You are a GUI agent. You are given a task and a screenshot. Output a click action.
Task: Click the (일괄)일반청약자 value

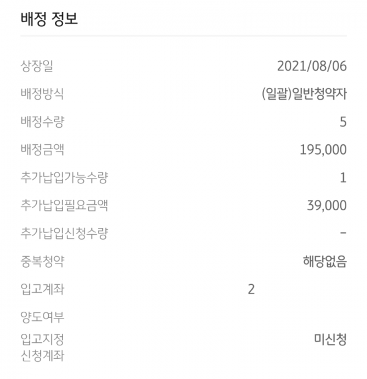point(305,94)
